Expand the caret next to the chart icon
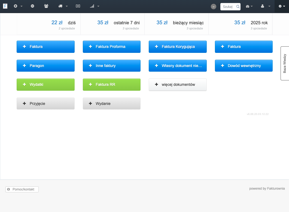The width and height of the screenshot is (289, 212). click(98, 6)
